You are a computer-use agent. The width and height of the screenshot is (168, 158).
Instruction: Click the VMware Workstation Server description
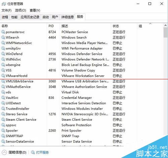83,76
